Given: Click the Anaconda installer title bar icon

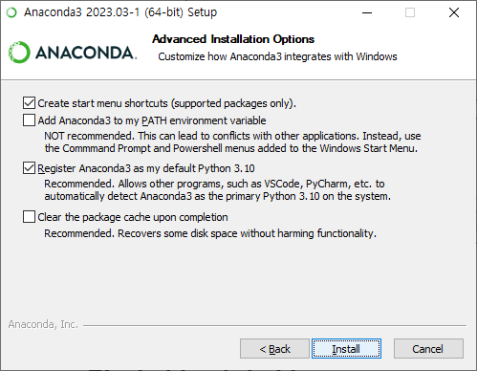Looking at the screenshot, I should pyautogui.click(x=11, y=12).
